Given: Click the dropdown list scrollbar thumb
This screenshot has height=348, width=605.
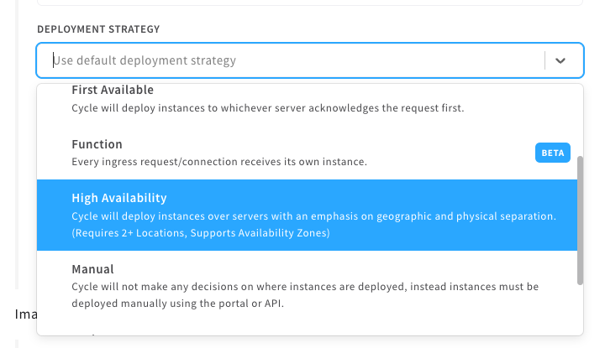Looking at the screenshot, I should [x=579, y=218].
